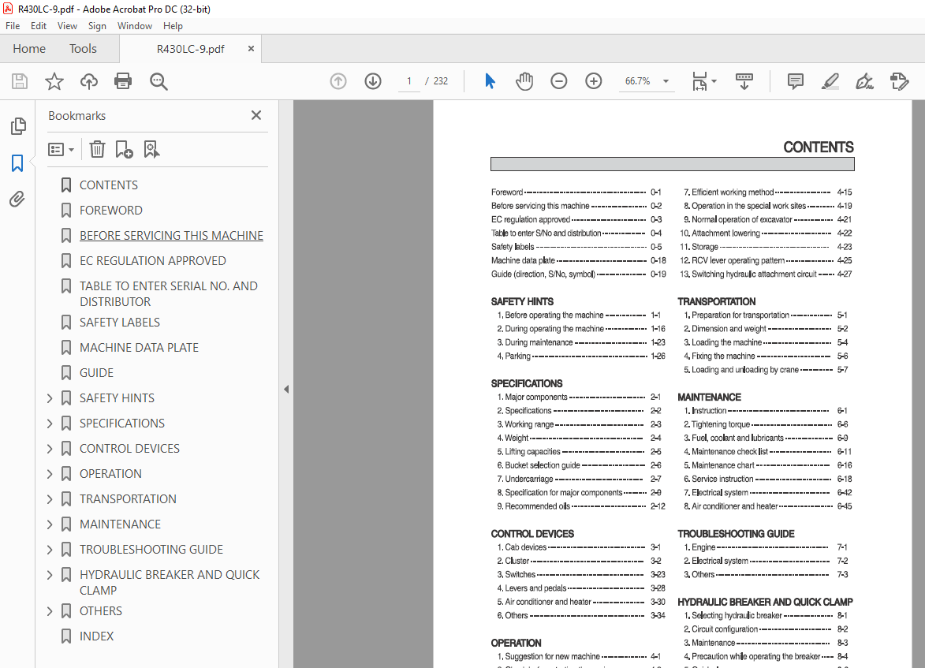Image resolution: width=925 pixels, height=668 pixels.
Task: Activate the Hand pan tool
Action: pos(524,81)
